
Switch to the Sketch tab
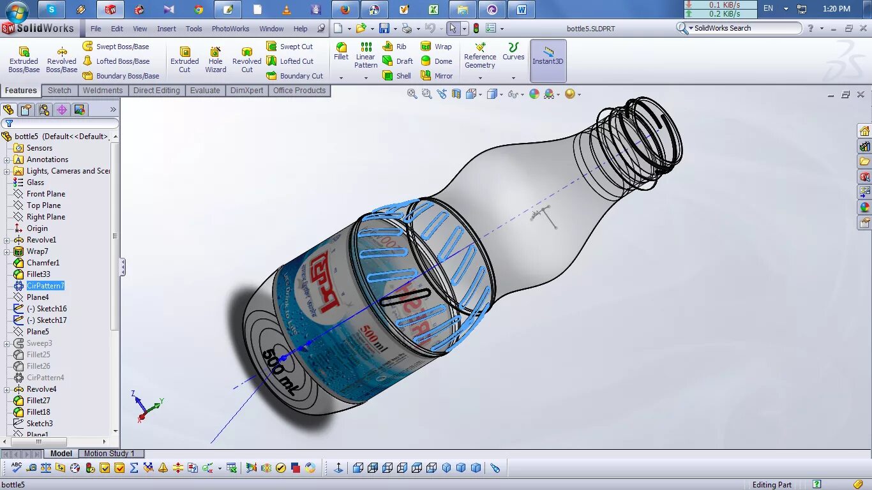(59, 91)
